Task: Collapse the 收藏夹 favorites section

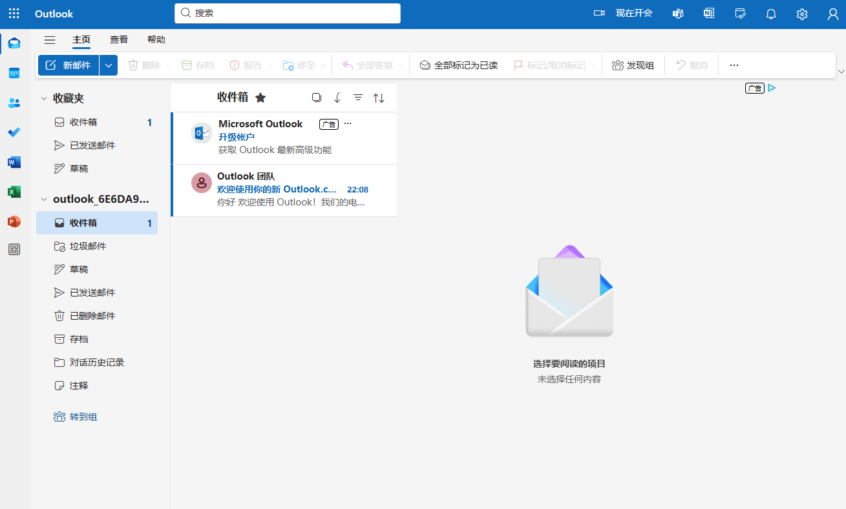Action: point(44,99)
